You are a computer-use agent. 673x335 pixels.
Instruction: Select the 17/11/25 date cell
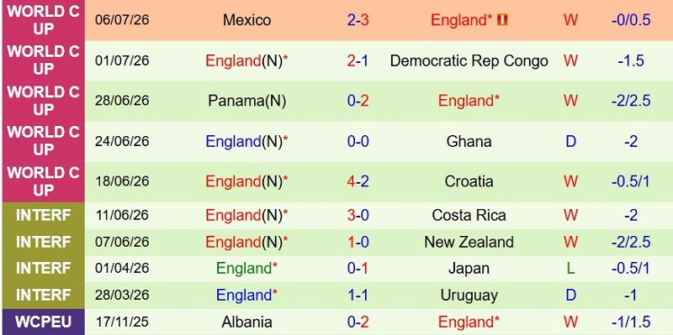122,322
